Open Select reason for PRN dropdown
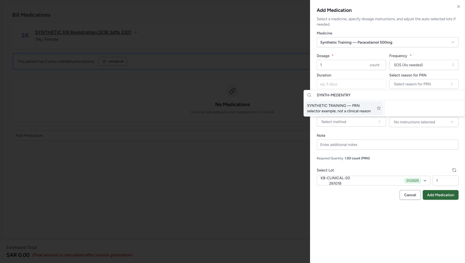Screen dimensions: 465x263 (x=424, y=84)
